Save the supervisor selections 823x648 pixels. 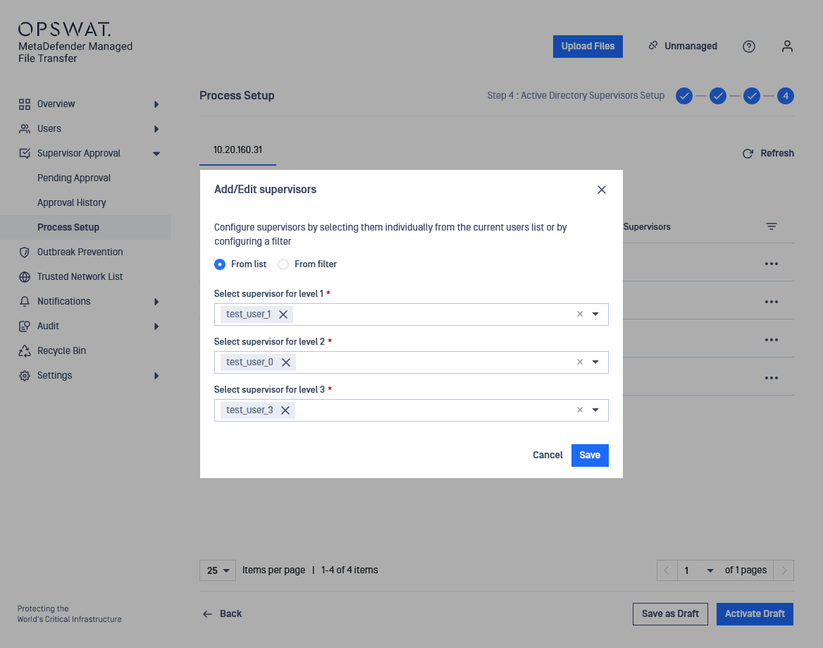point(590,456)
